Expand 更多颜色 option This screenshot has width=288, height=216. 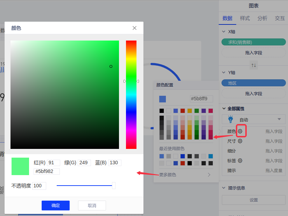[x=185, y=175]
